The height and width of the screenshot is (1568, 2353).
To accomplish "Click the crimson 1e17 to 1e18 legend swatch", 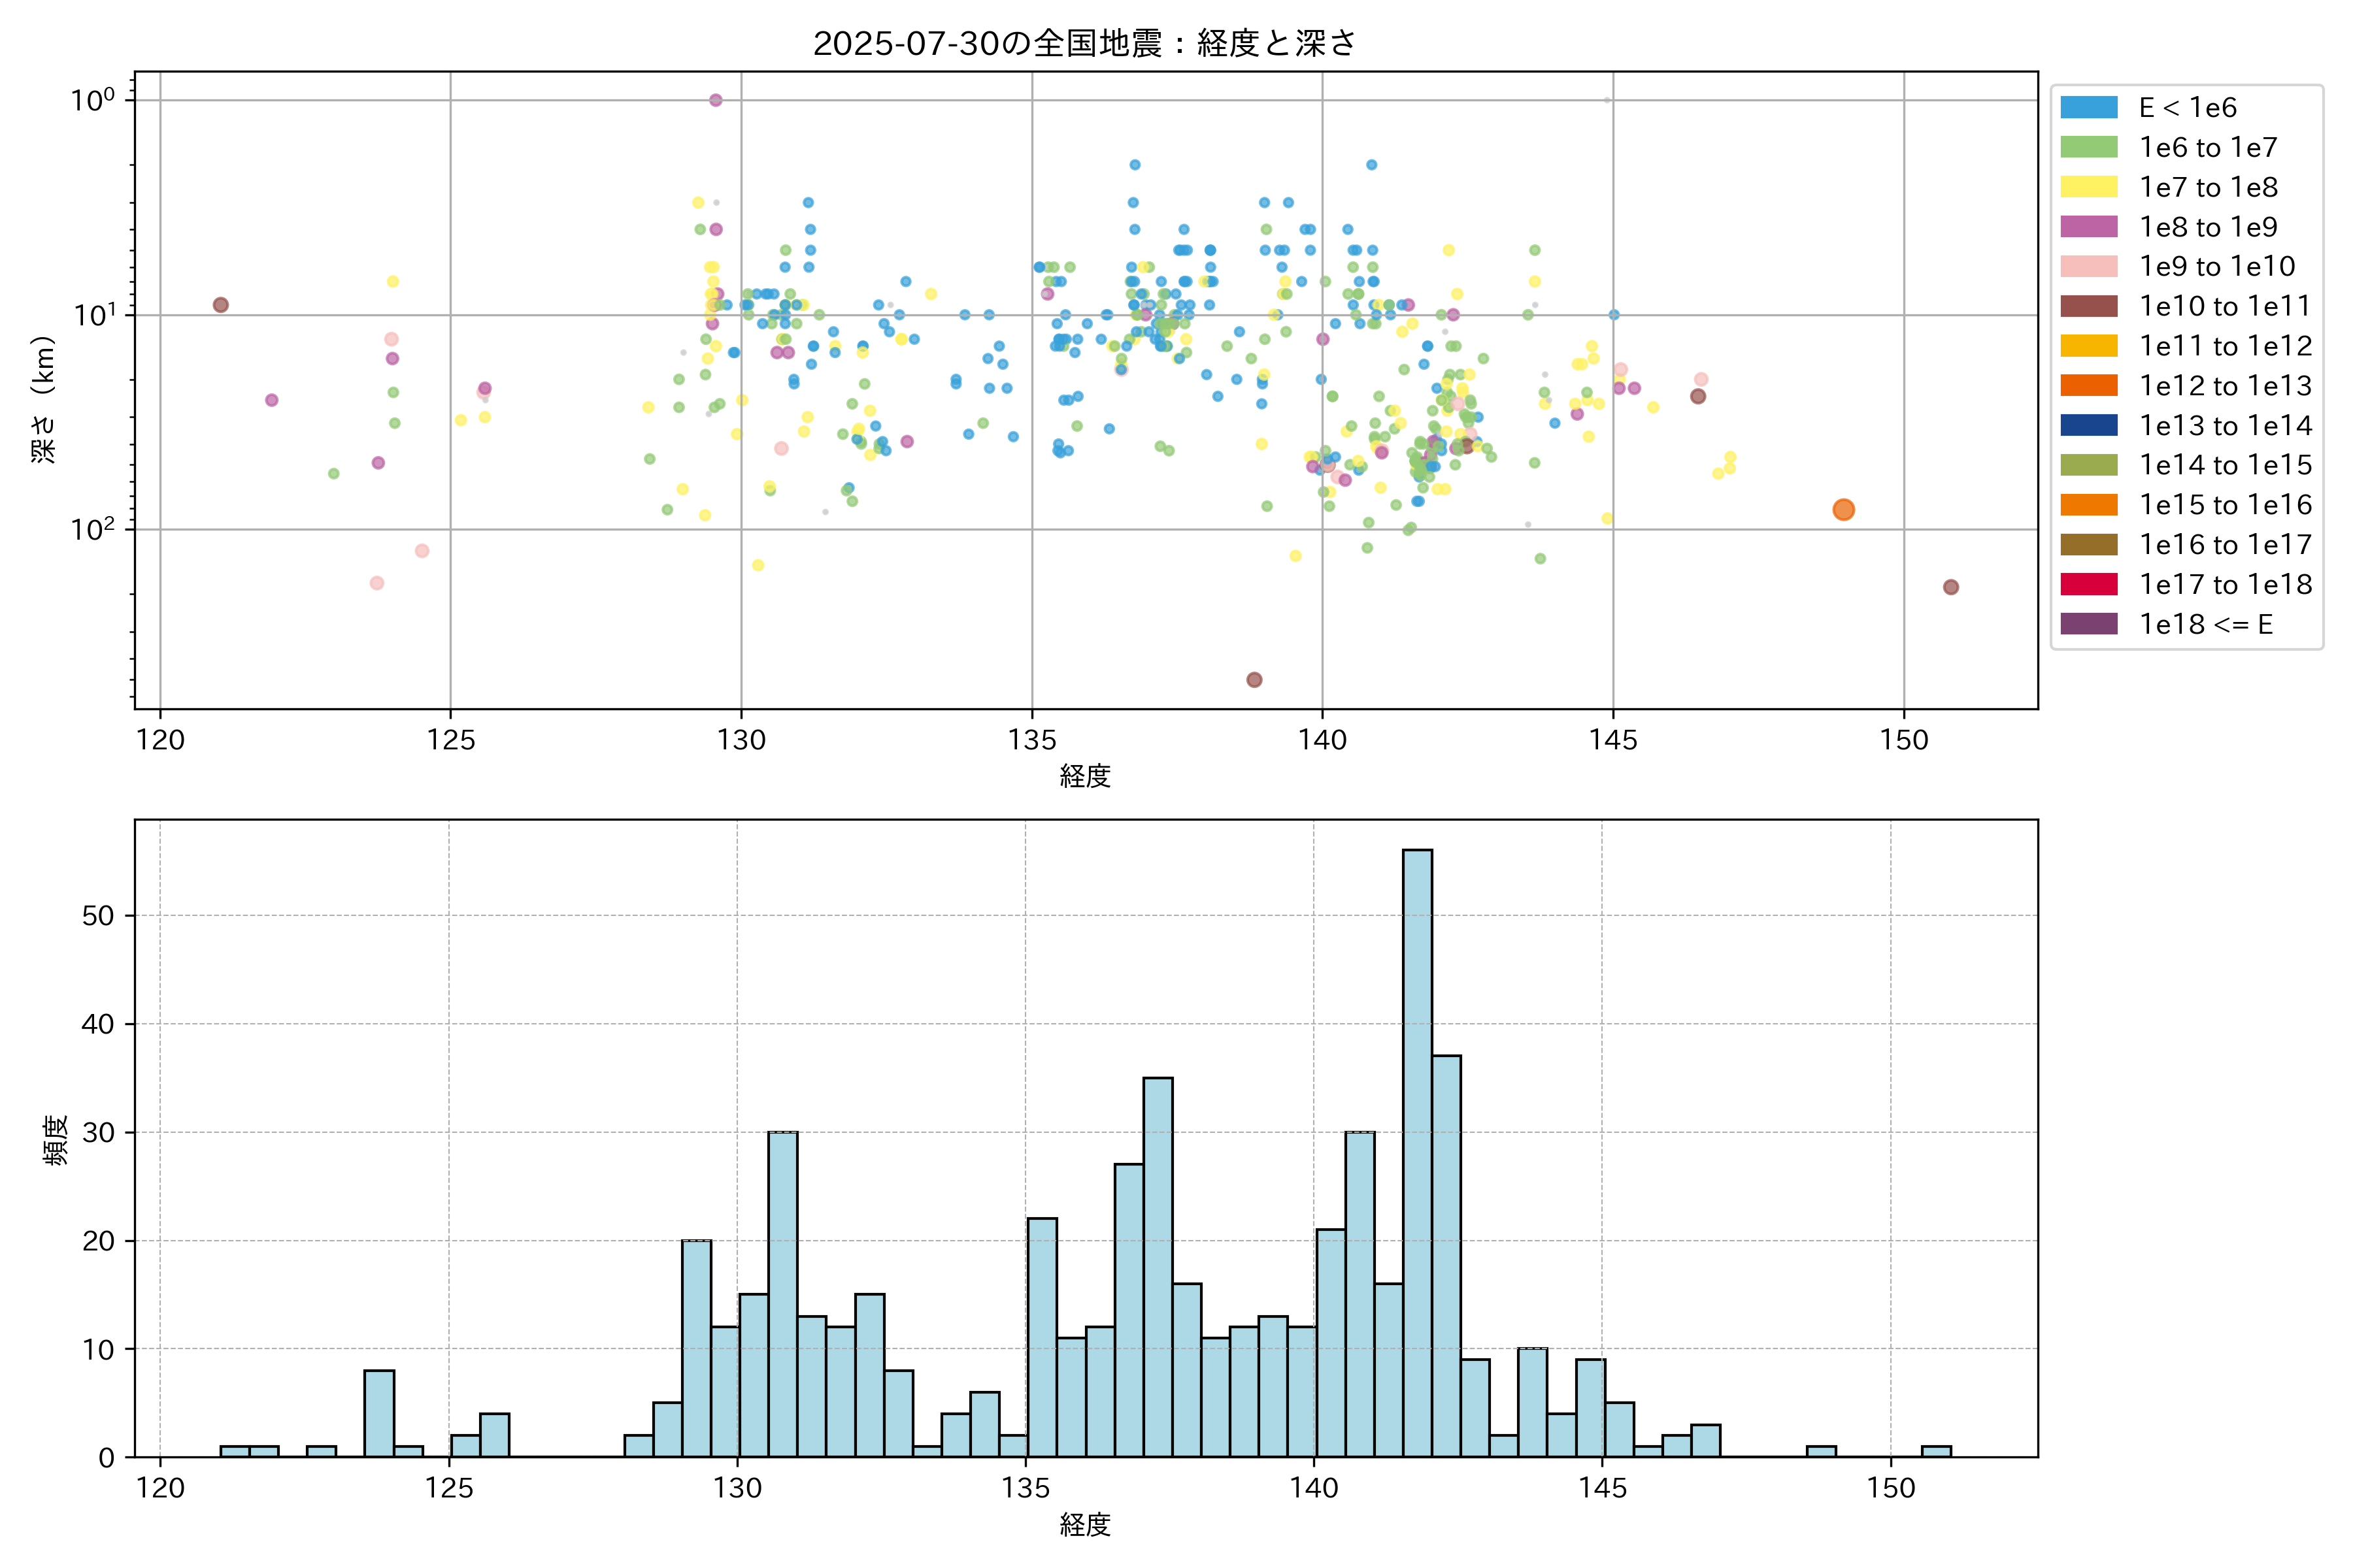I will tap(2088, 584).
